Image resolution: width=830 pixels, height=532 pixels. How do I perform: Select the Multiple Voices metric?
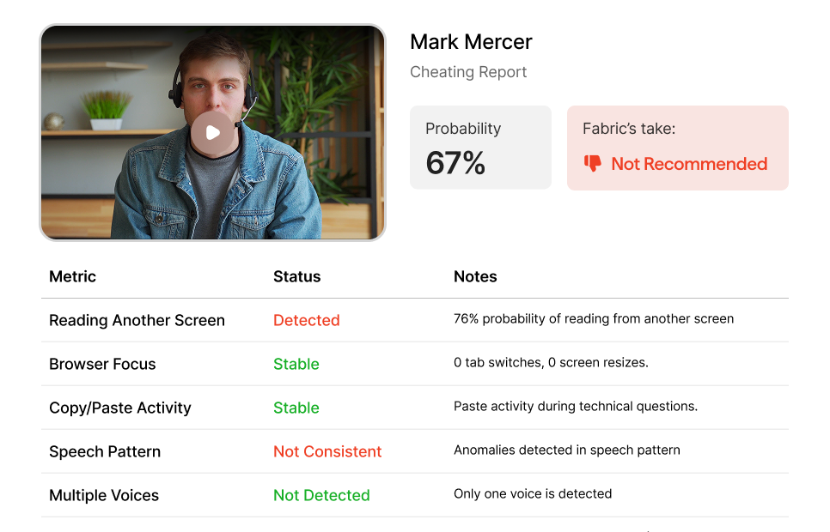[104, 495]
